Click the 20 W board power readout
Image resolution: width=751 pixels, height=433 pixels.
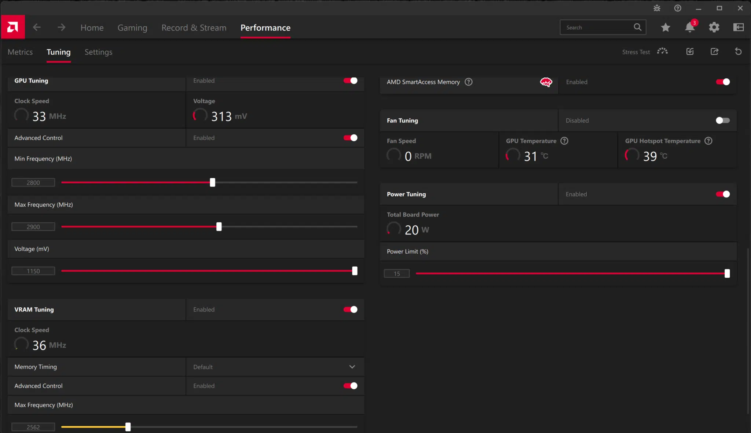click(417, 230)
